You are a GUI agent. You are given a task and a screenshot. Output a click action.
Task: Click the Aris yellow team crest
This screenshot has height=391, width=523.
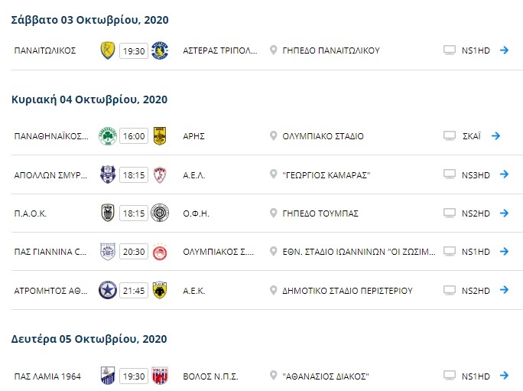click(x=160, y=136)
